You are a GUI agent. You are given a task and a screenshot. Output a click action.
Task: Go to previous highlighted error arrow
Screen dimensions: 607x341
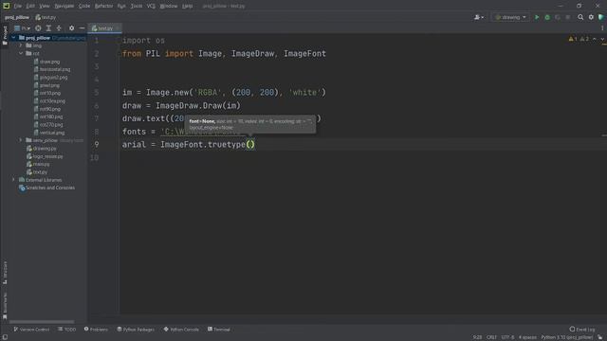595,39
